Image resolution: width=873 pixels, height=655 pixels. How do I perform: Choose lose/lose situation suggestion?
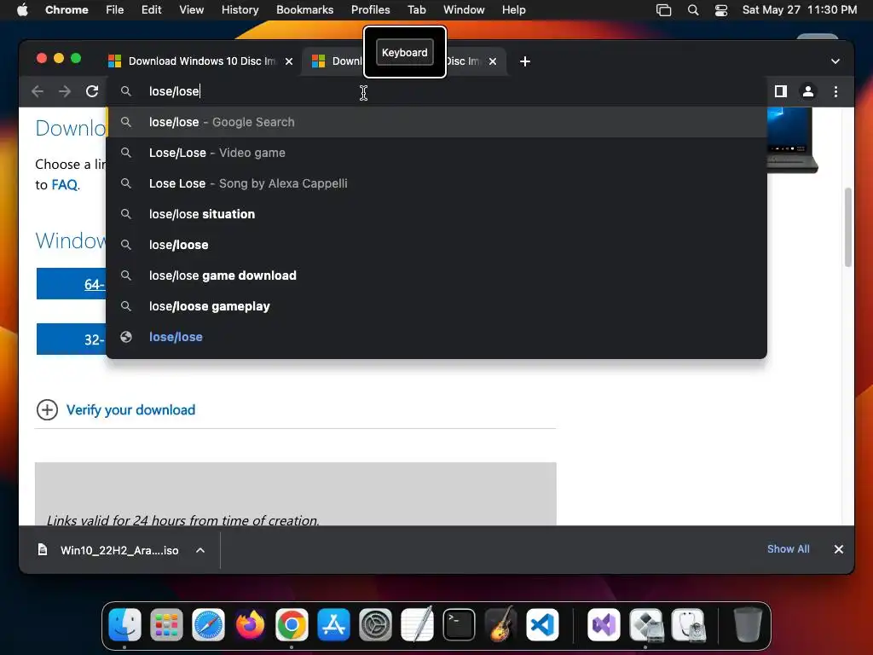[x=437, y=214]
